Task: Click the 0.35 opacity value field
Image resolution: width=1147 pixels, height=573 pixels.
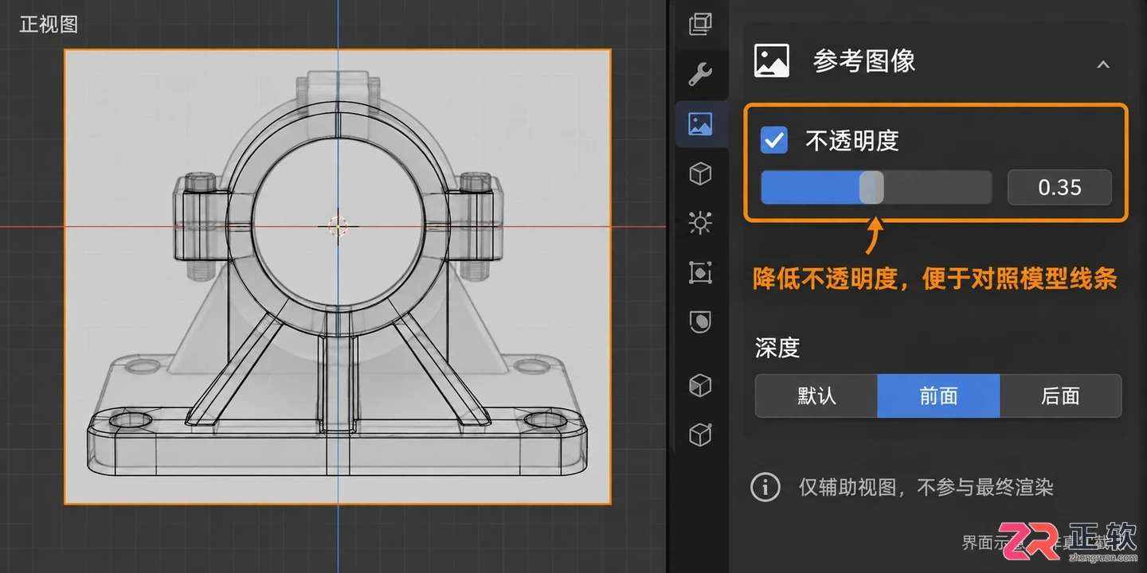Action: (x=1059, y=187)
